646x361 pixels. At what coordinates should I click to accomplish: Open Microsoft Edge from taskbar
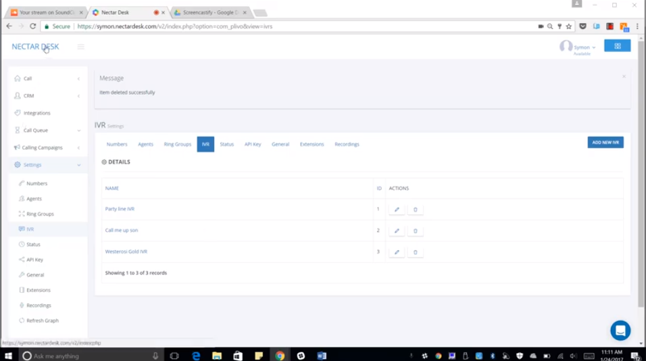[196, 356]
